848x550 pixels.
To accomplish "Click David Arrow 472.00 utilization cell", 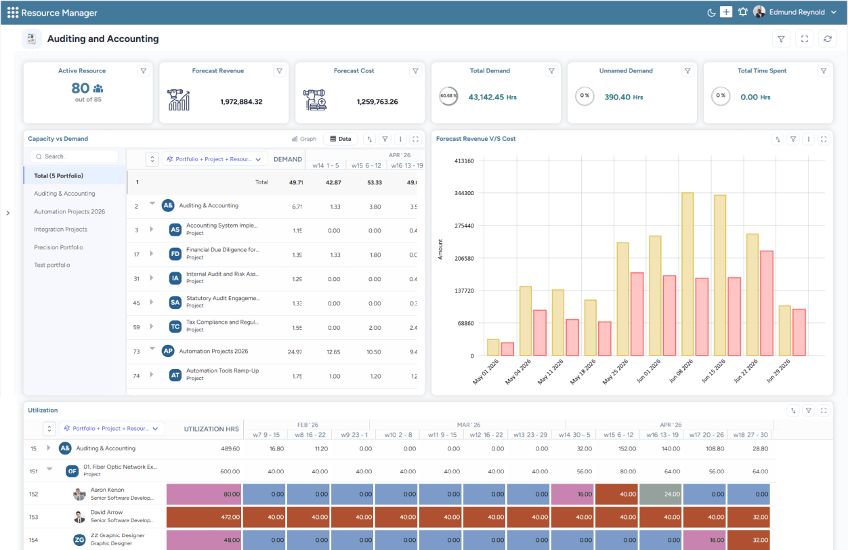I will pos(204,517).
